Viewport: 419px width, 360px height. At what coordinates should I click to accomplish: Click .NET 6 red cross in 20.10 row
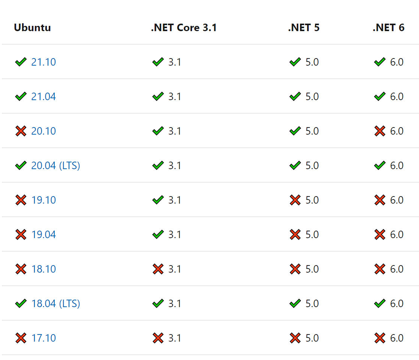[380, 131]
